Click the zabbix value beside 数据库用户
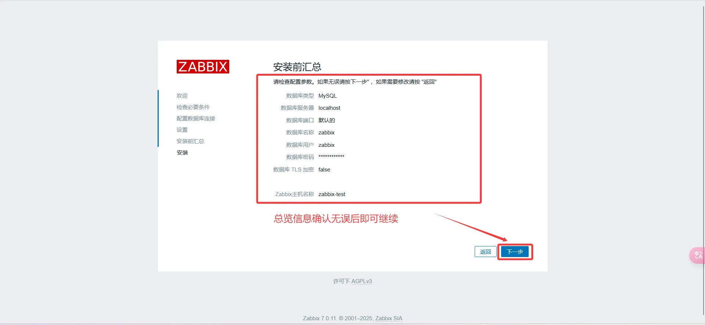Viewport: 705px width, 325px height. 326,145
